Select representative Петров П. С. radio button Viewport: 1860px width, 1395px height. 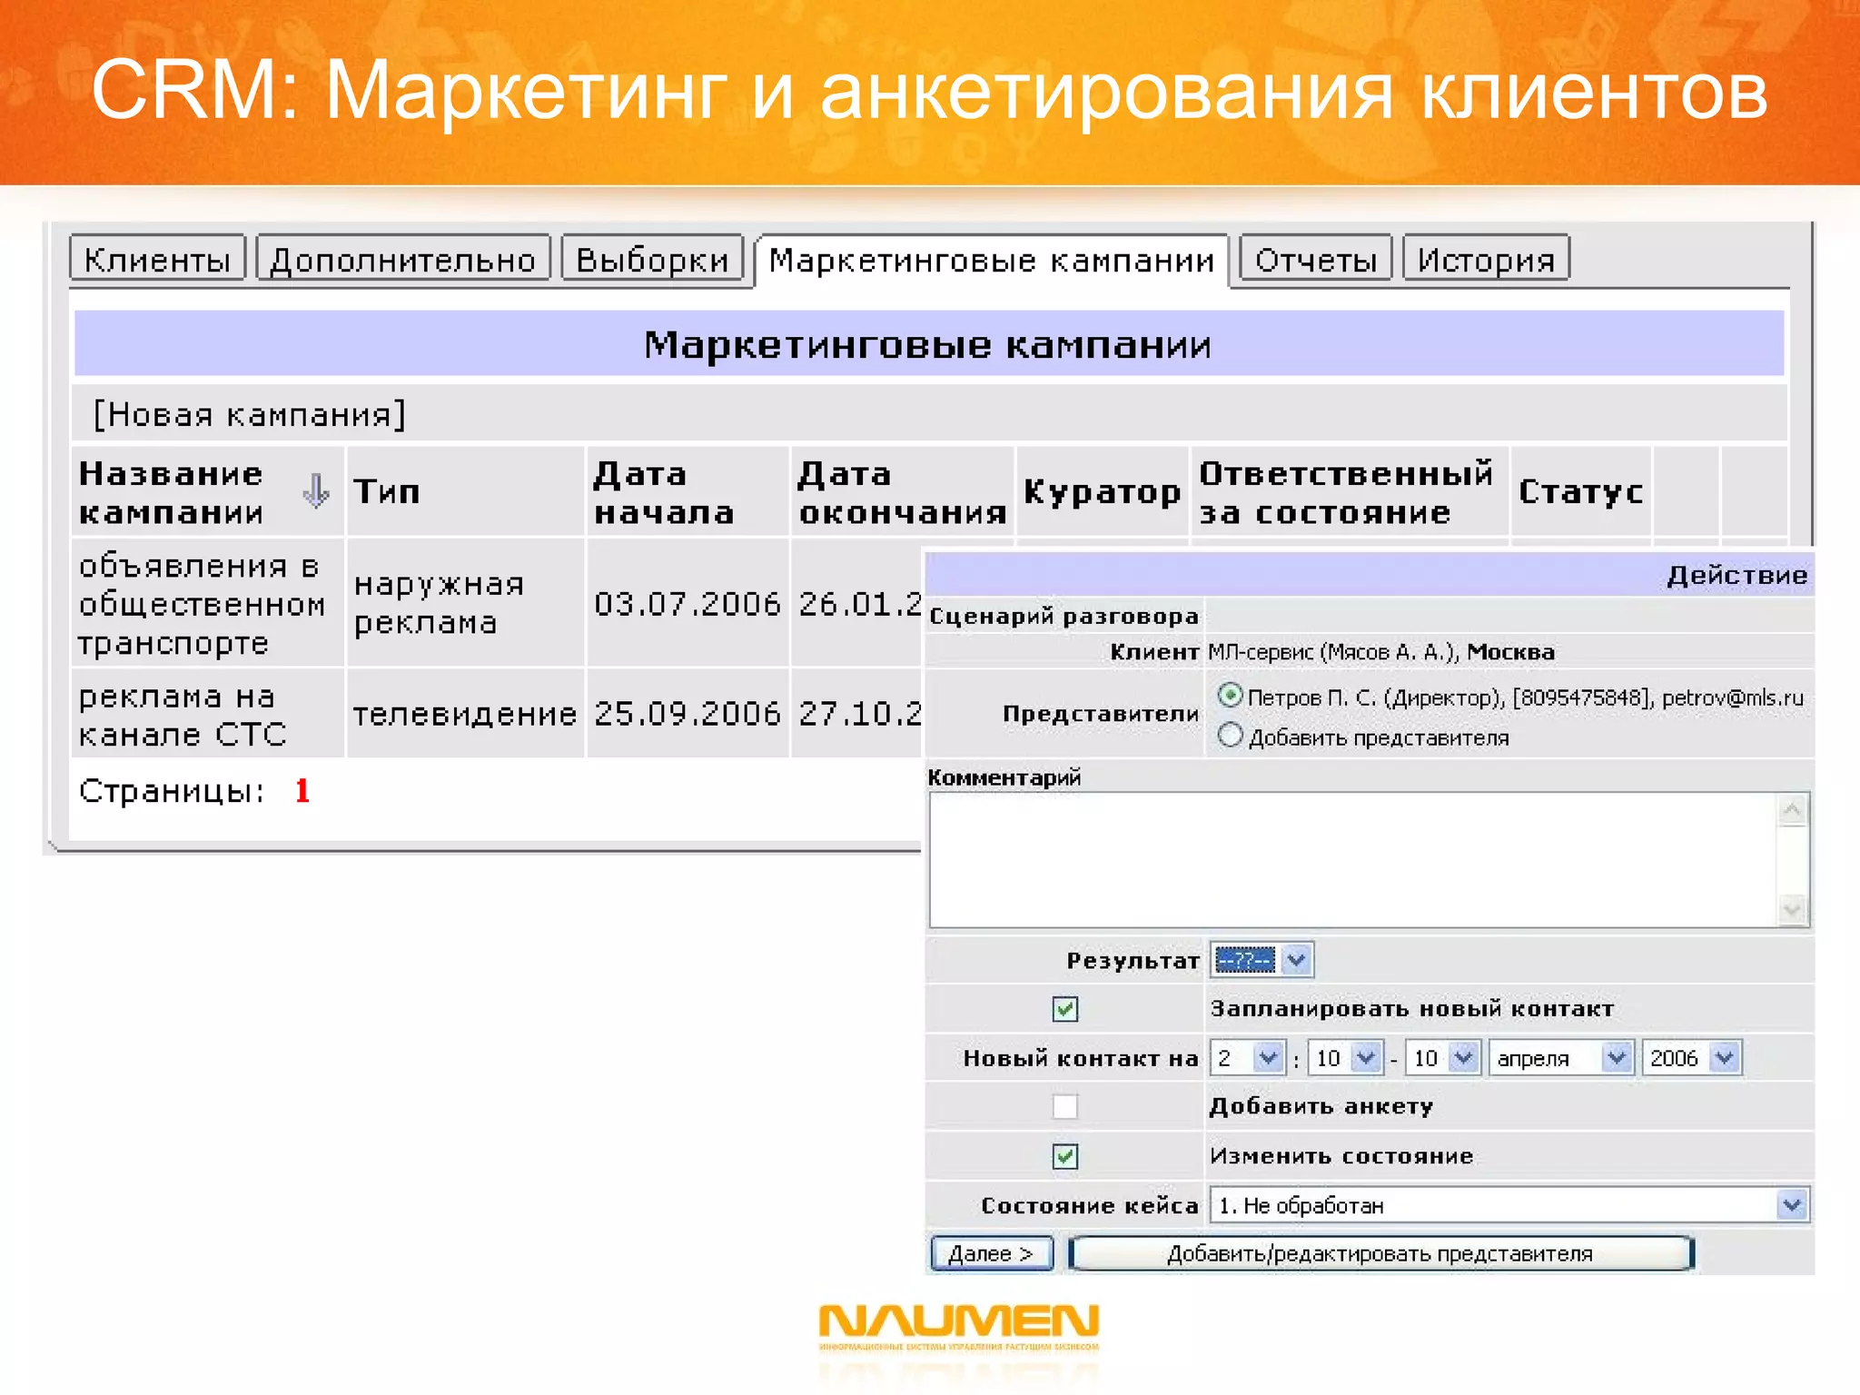(1230, 696)
